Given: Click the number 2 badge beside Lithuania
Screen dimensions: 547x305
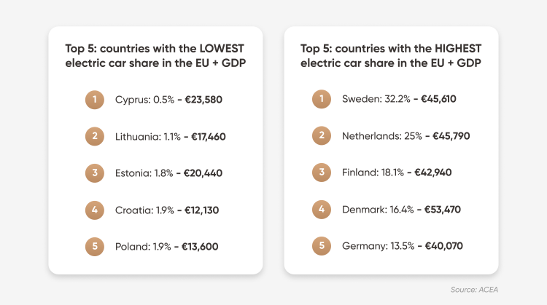Looking at the screenshot, I should (x=95, y=136).
